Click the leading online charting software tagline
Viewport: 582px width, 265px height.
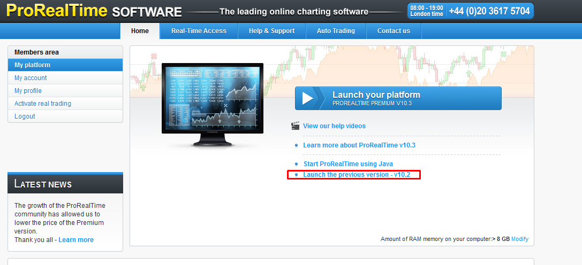(x=293, y=12)
